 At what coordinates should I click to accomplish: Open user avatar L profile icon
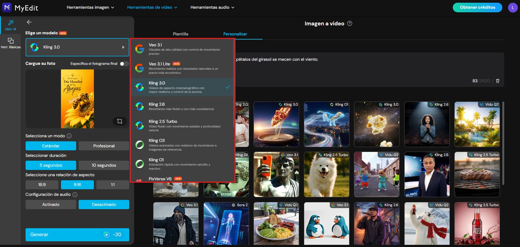click(x=513, y=7)
